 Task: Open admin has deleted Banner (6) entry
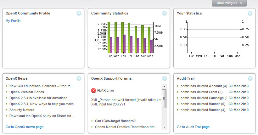click(203, 104)
